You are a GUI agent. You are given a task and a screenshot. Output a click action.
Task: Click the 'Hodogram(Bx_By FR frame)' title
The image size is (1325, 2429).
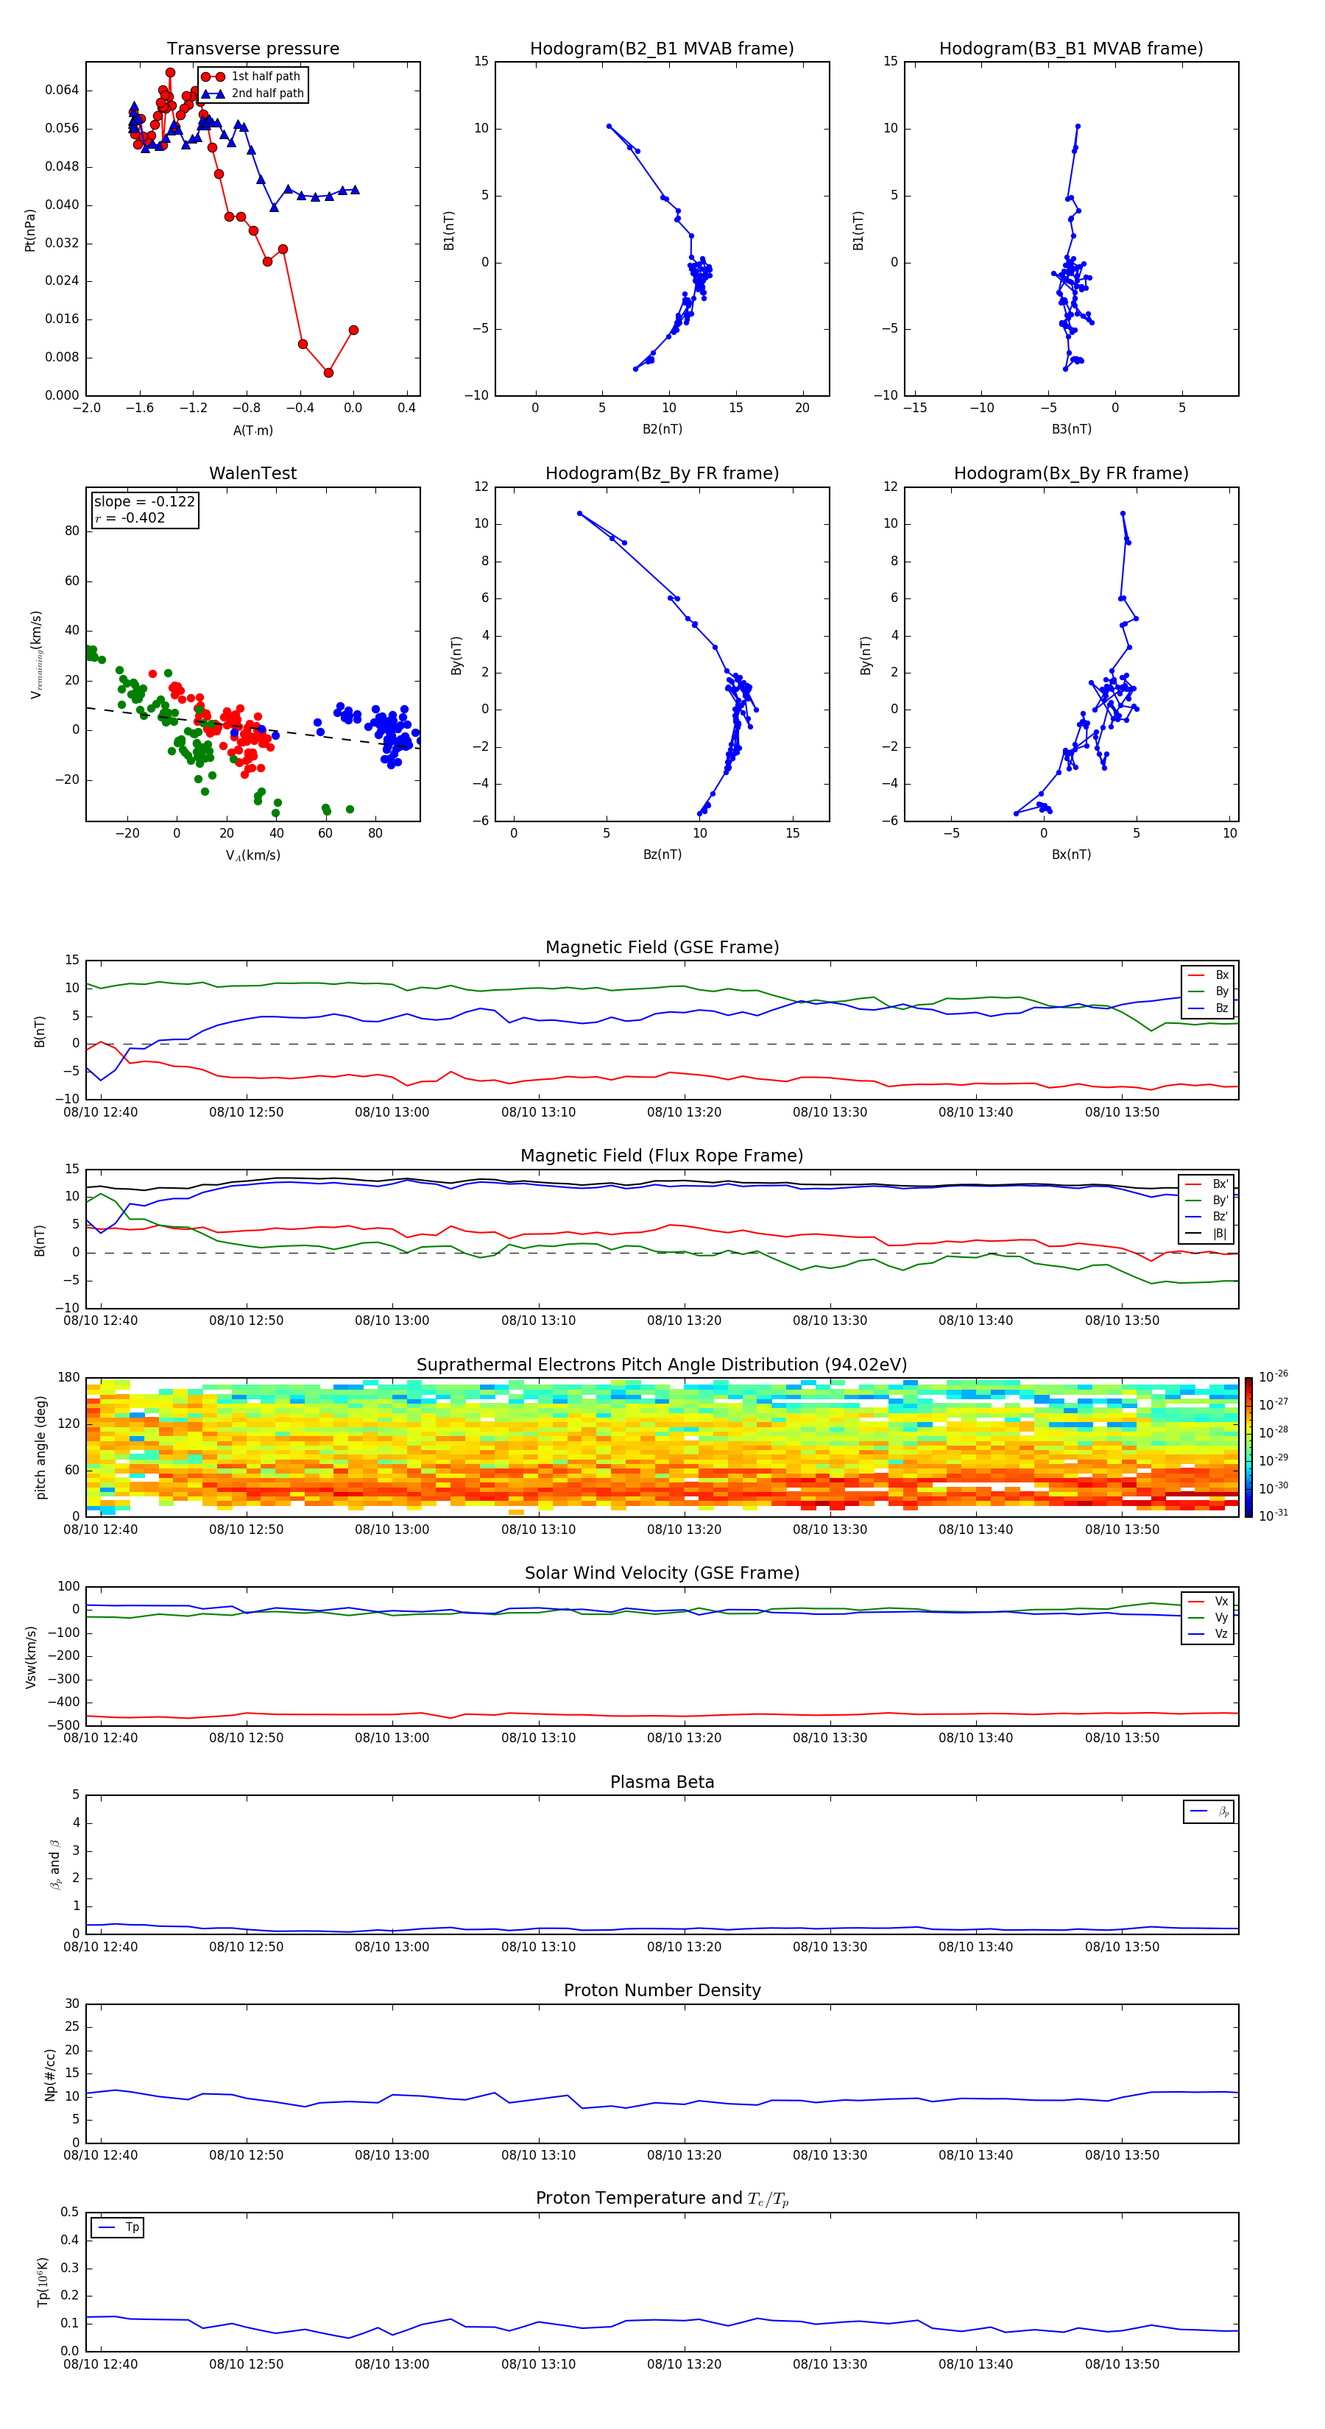point(1071,473)
